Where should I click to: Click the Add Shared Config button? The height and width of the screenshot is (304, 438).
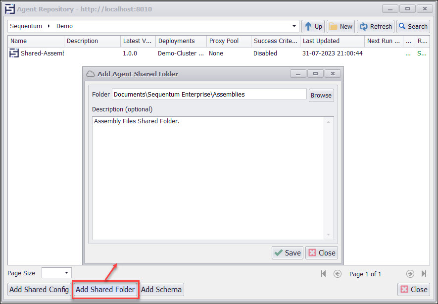39,290
